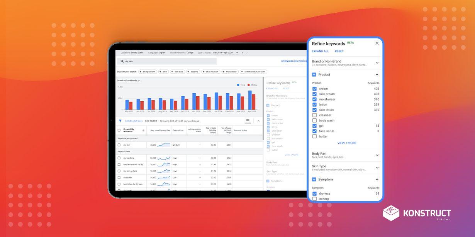The width and height of the screenshot is (475, 237).
Task: Click Avg. monthly searches column header
Action: click(x=161, y=130)
